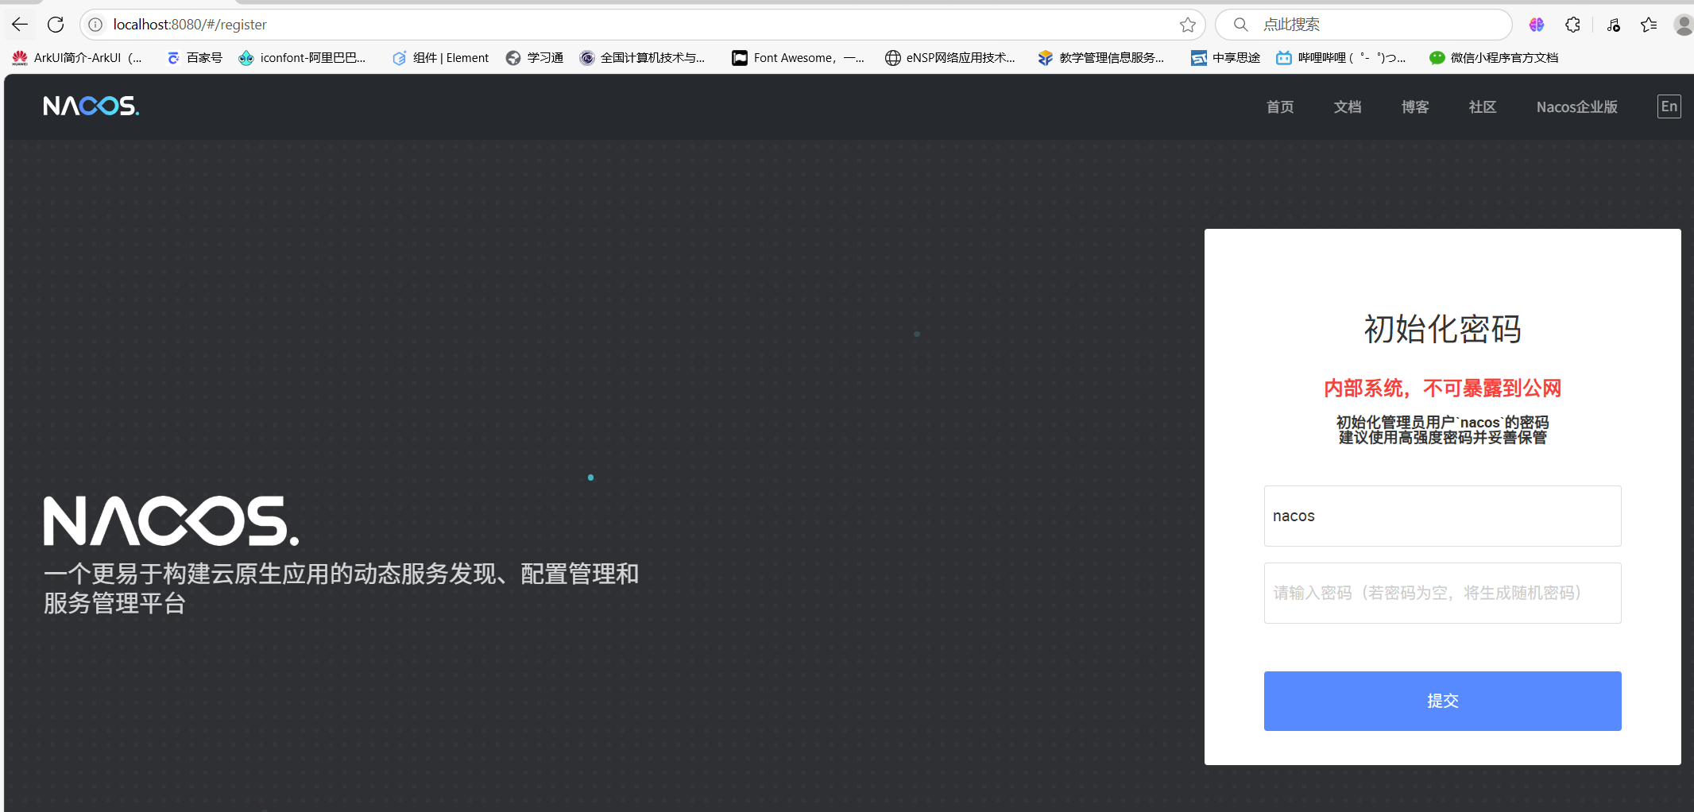1694x812 pixels.
Task: Click the red 内部系统，不可暴露到公网 warning
Action: pyautogui.click(x=1443, y=389)
